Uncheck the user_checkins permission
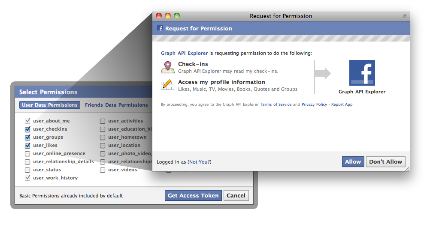 click(27, 129)
